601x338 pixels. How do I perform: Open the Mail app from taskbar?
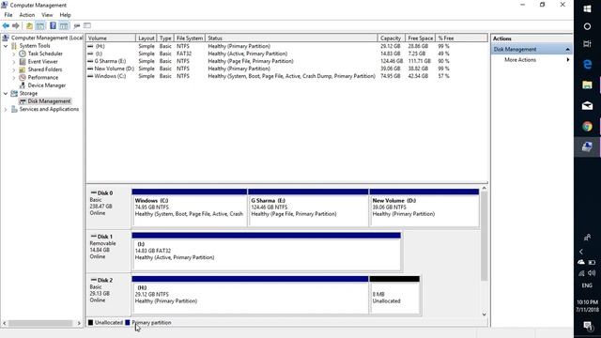pyautogui.click(x=587, y=106)
